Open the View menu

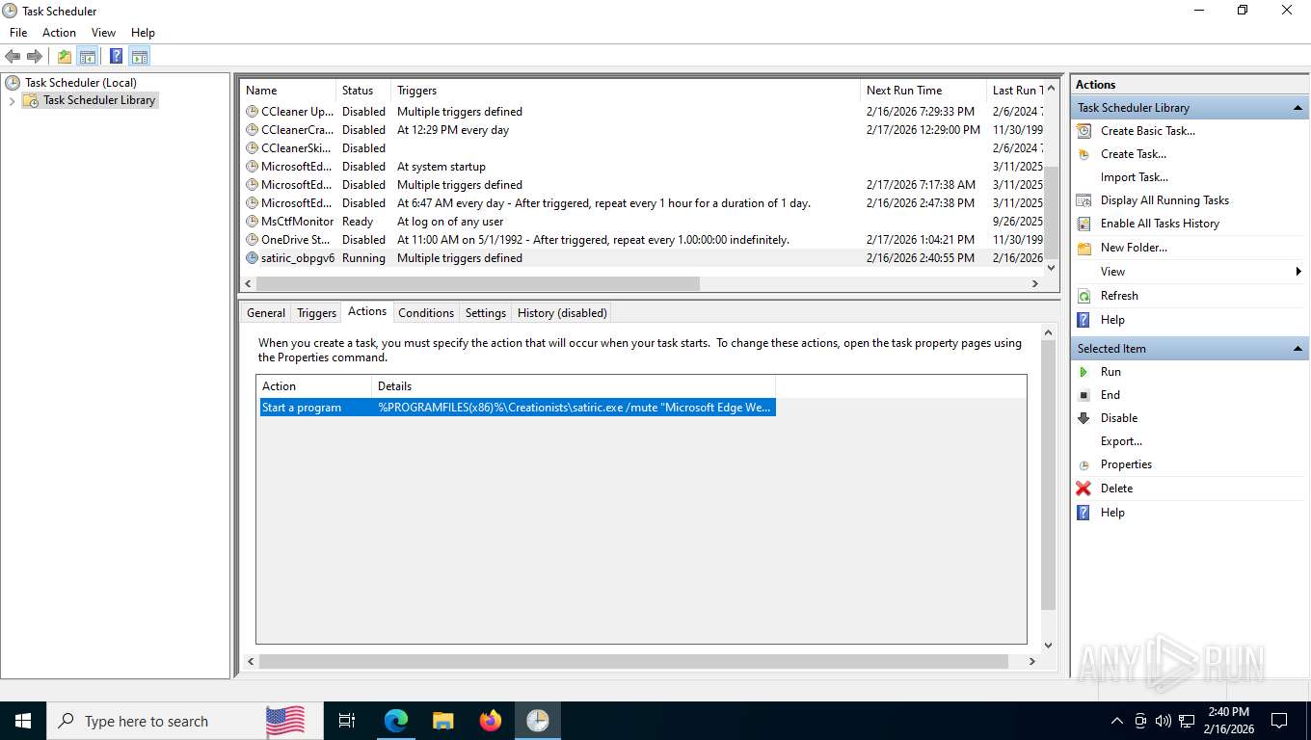(x=103, y=33)
